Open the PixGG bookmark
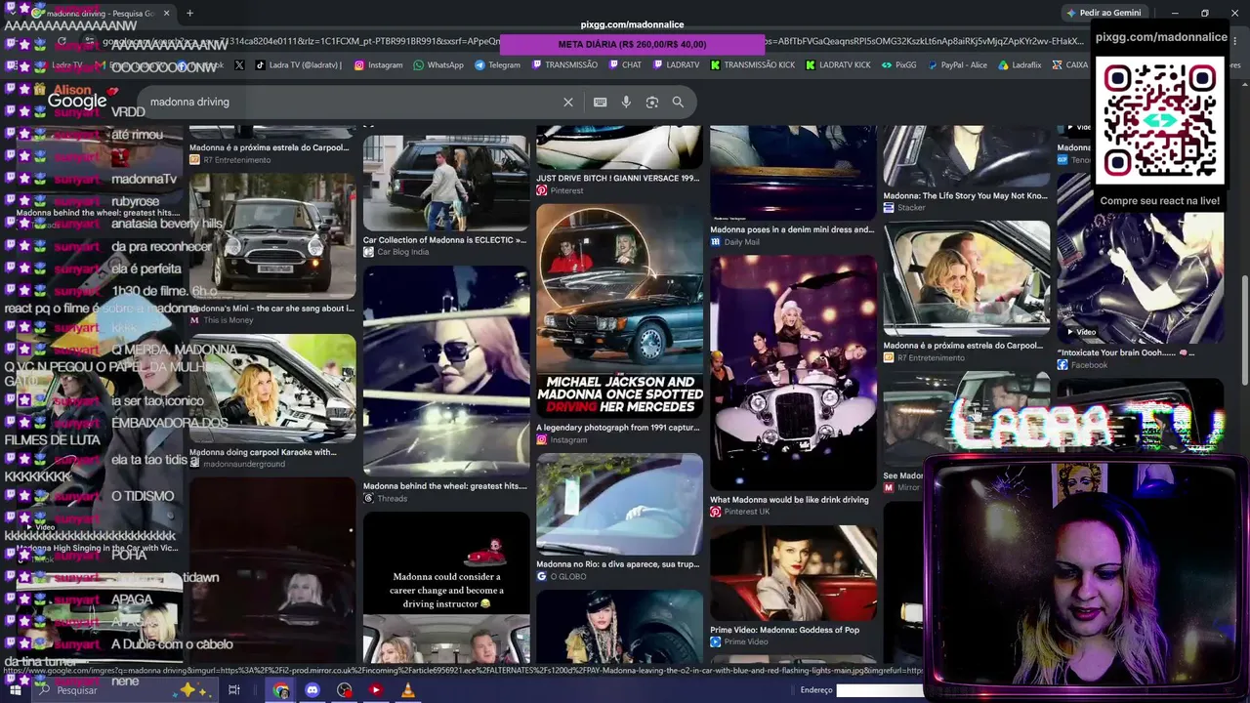Screen dimensions: 1250x703 (898, 65)
